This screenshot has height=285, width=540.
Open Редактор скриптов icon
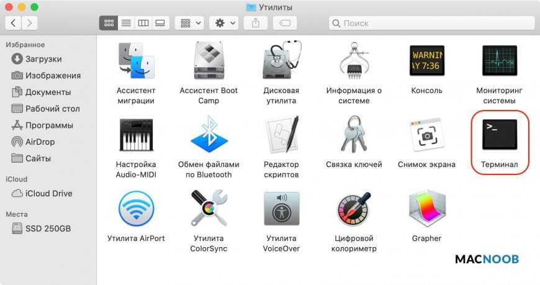click(282, 135)
